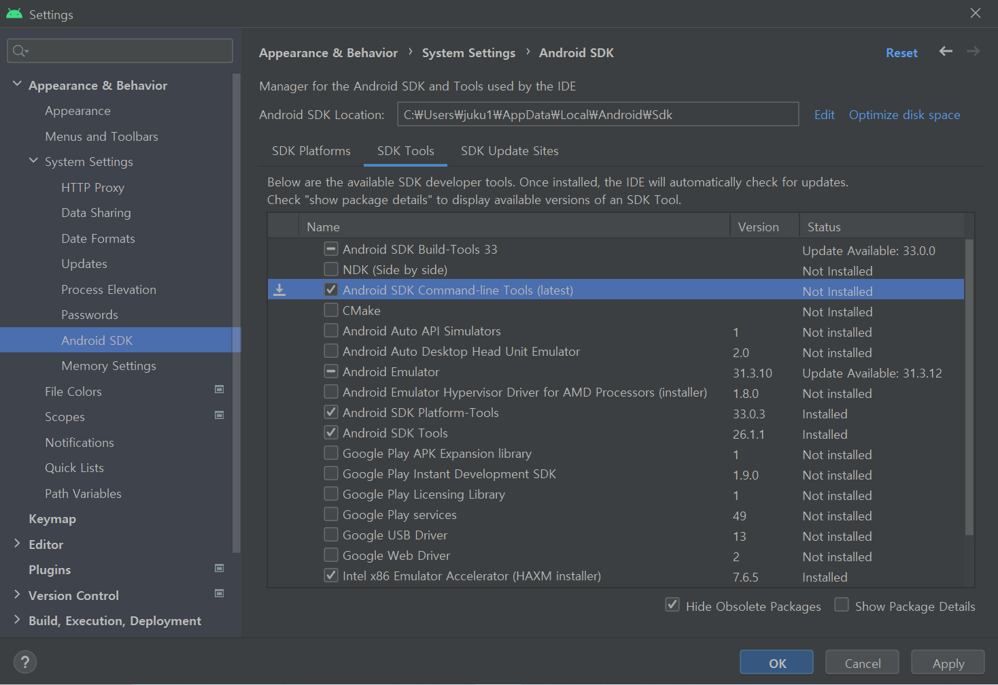Expand the Editor tree node
Viewport: 998px width, 685px height.
coord(17,544)
